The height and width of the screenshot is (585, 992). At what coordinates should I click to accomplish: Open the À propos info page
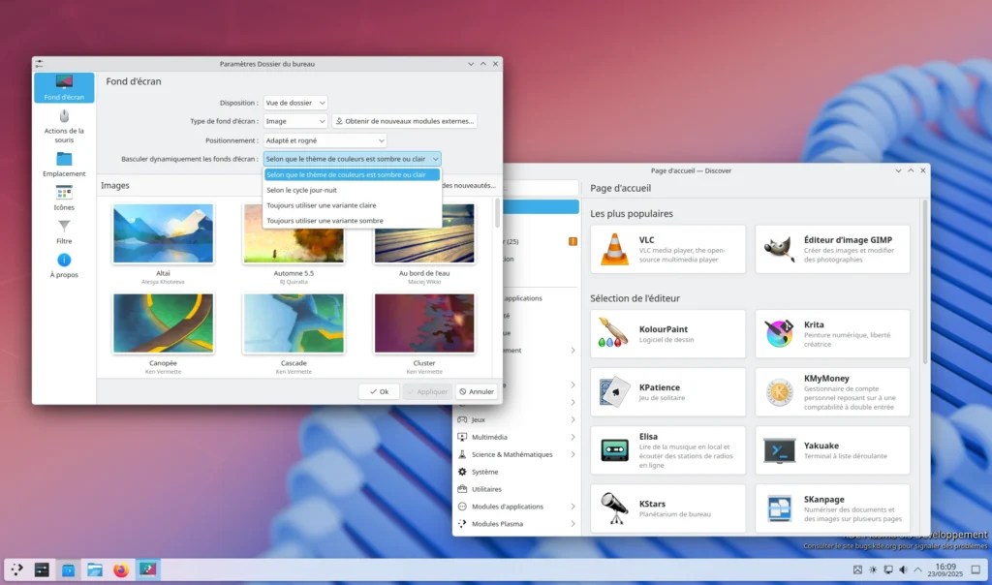click(x=64, y=265)
